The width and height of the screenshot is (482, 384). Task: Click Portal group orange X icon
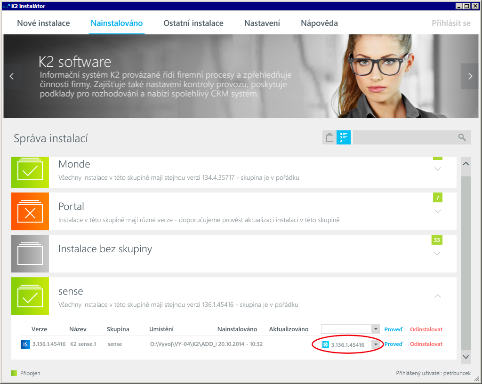point(30,211)
